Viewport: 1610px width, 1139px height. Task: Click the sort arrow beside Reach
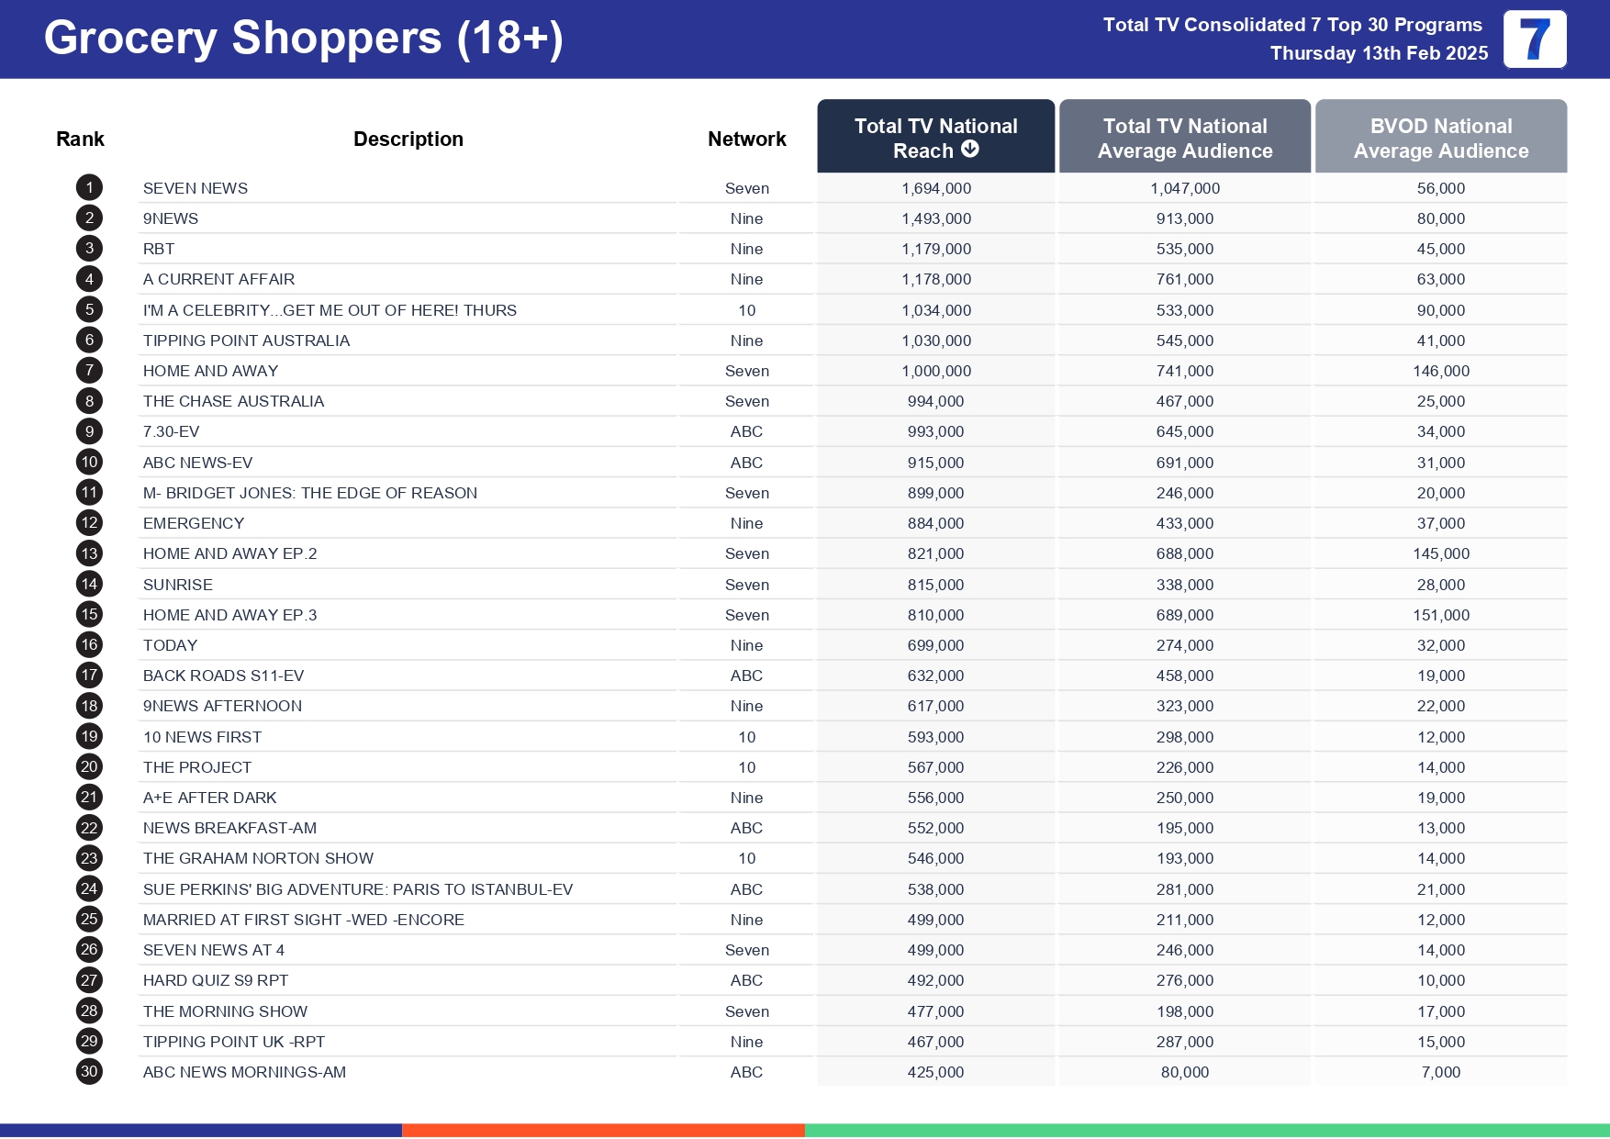[970, 150]
